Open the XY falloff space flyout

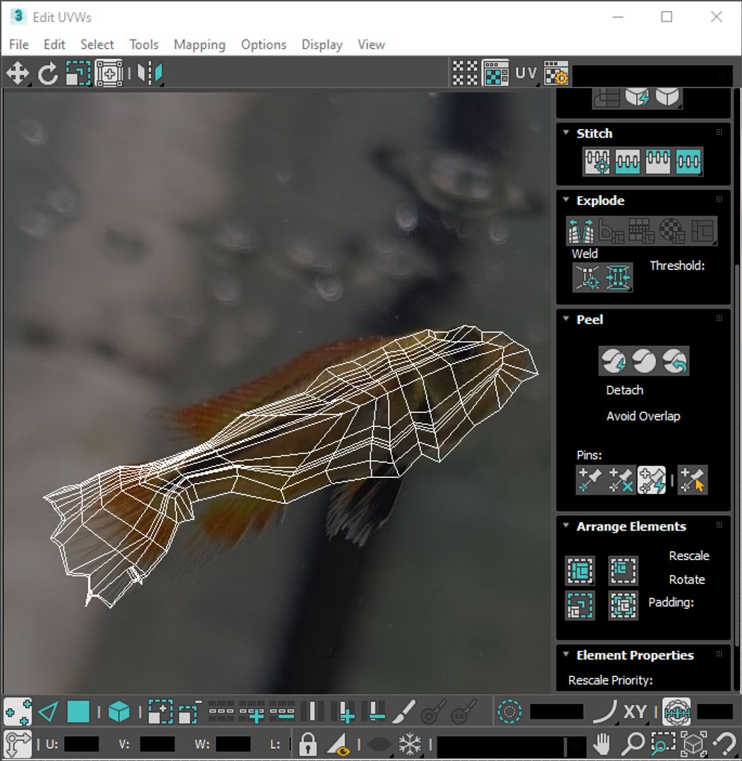tap(635, 712)
